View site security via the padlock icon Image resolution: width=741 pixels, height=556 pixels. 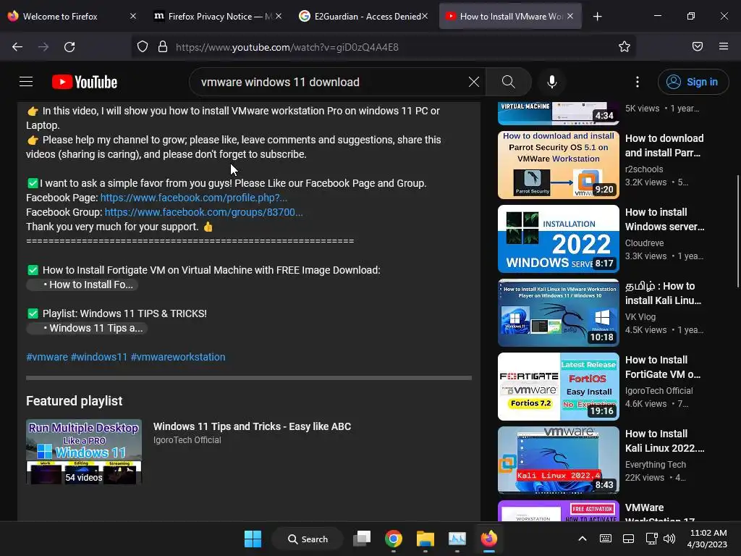coord(163,47)
